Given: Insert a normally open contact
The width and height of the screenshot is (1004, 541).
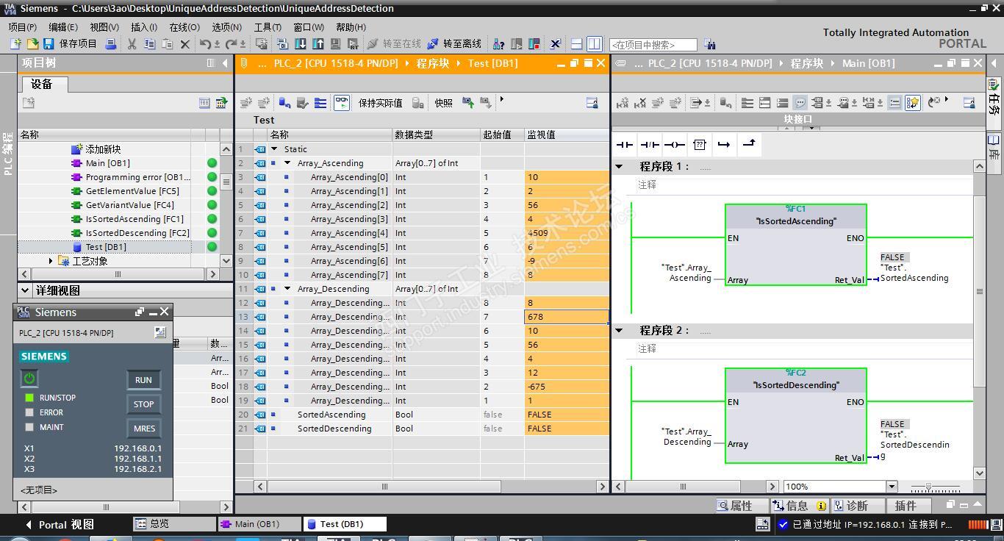Looking at the screenshot, I should (x=625, y=144).
